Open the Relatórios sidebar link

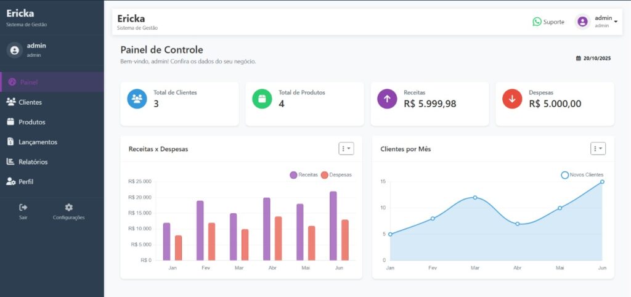tap(33, 162)
